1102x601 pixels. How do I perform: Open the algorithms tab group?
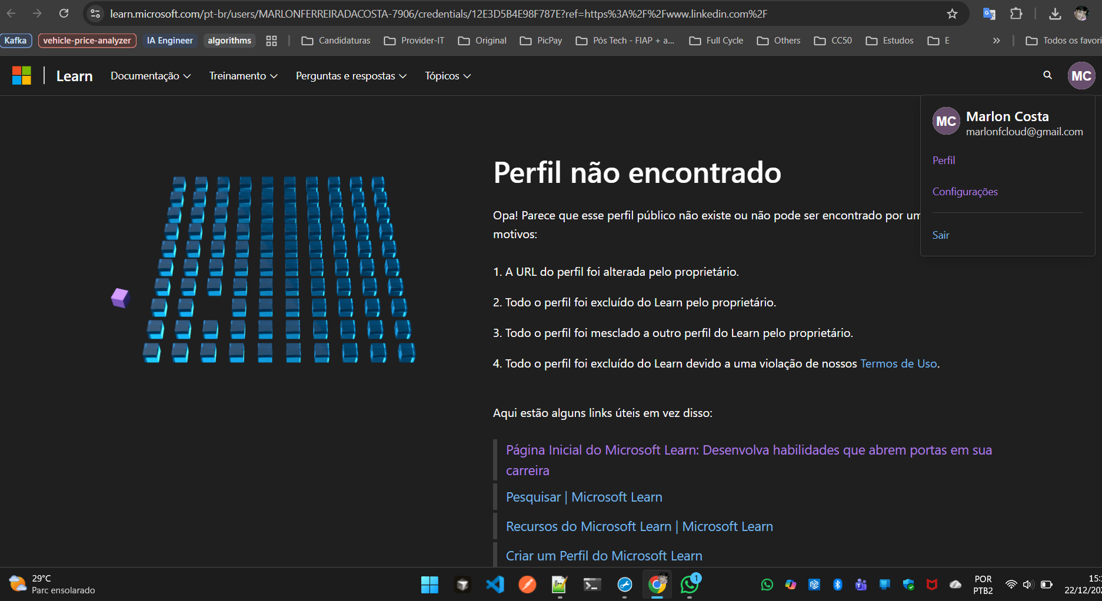click(229, 41)
